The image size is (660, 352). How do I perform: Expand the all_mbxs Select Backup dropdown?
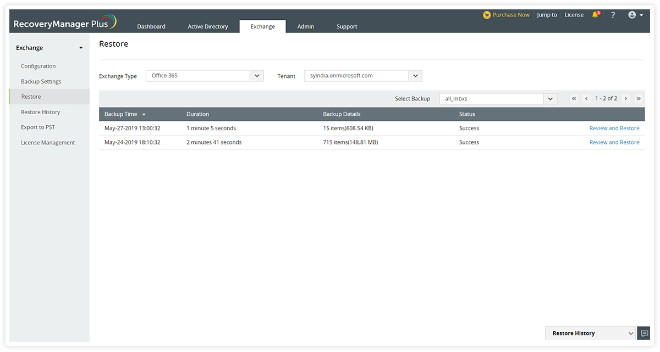[550, 98]
